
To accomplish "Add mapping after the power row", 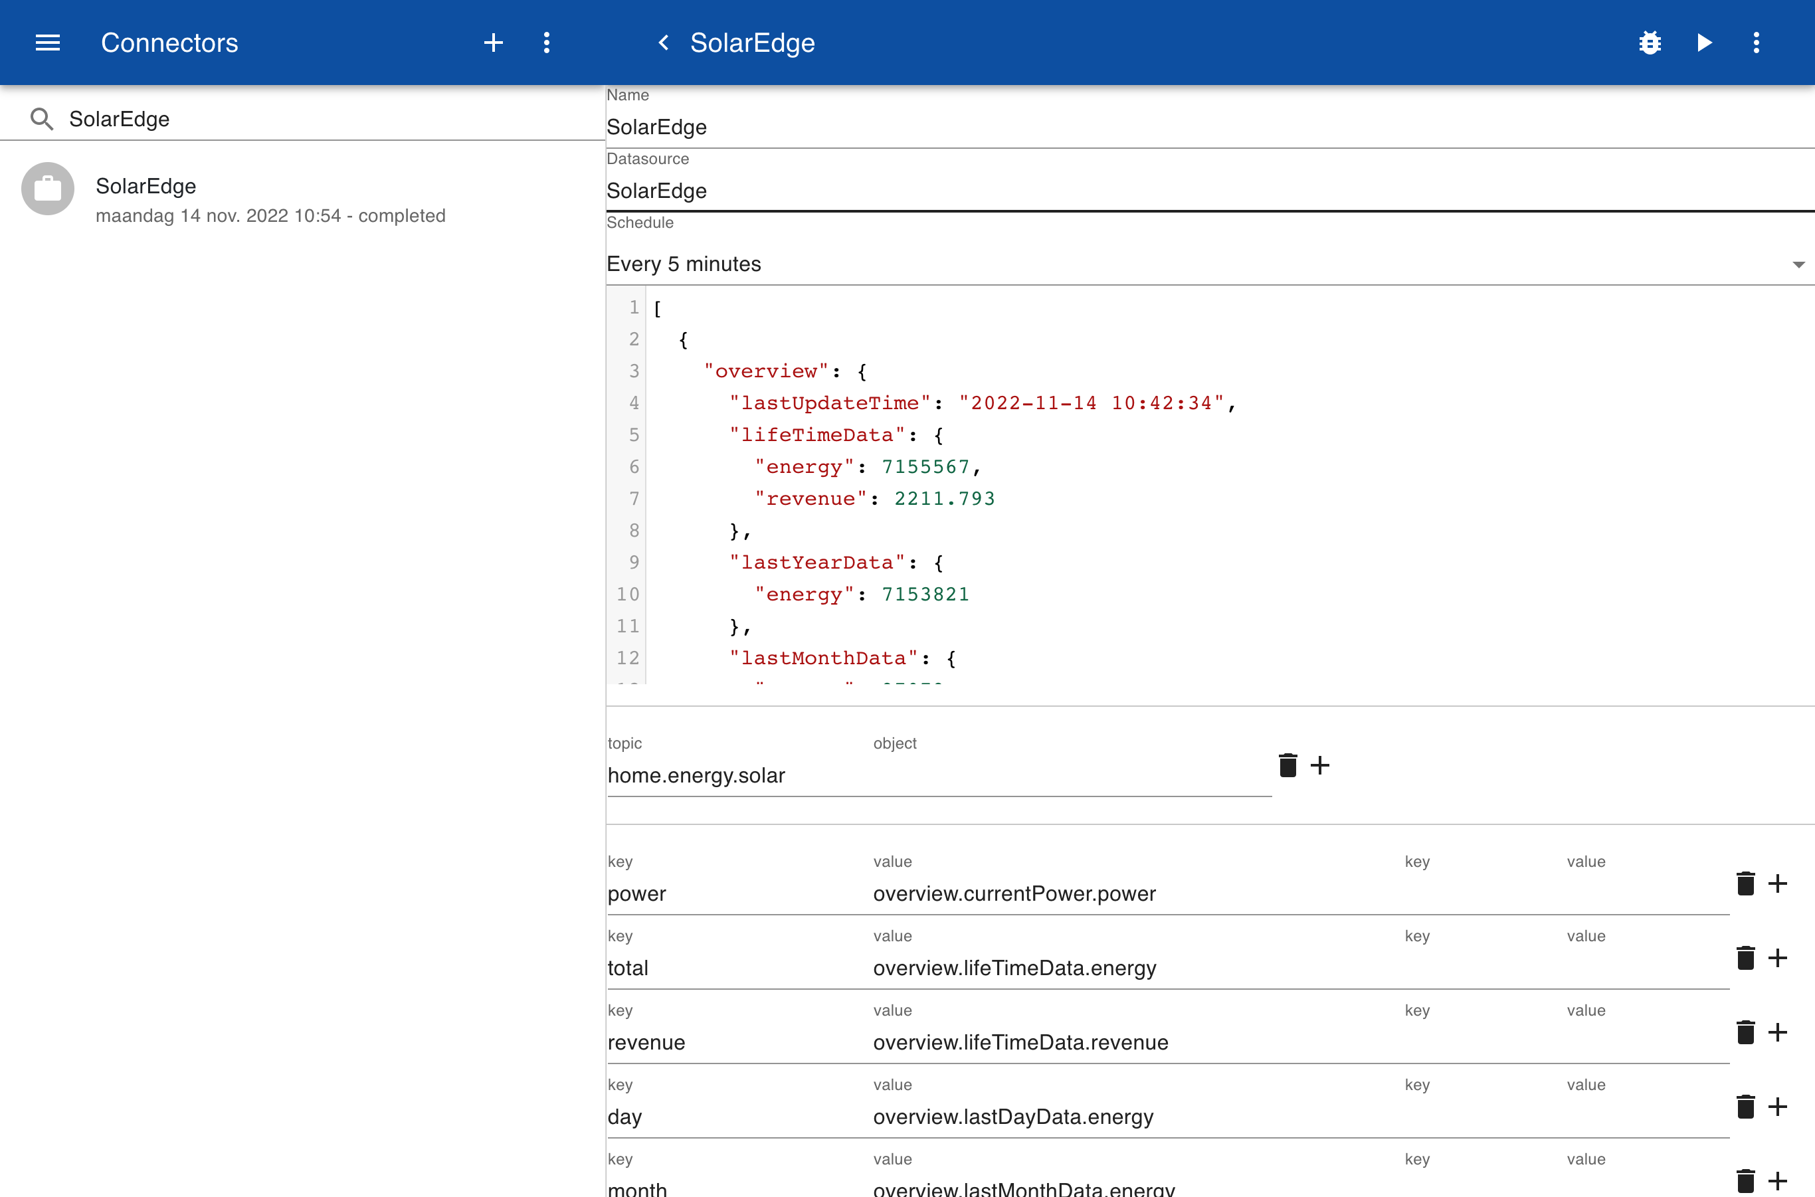I will point(1778,883).
